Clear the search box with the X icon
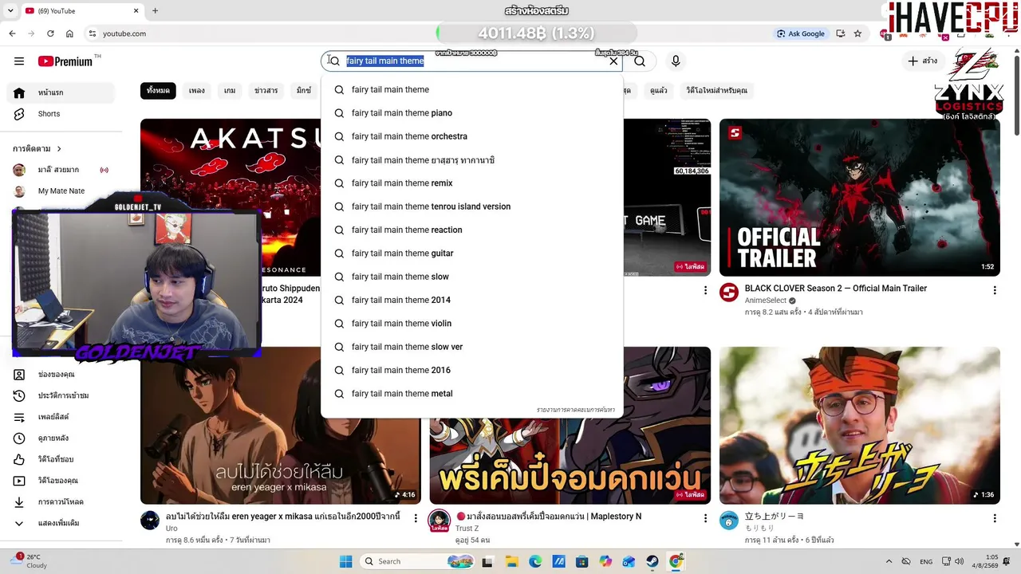This screenshot has height=574, width=1021. 613,61
